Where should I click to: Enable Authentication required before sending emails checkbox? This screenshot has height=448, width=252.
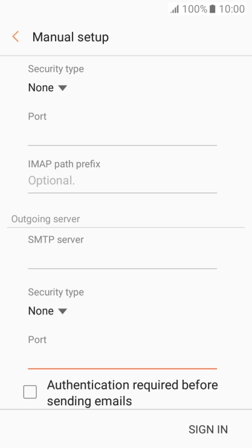[30, 392]
